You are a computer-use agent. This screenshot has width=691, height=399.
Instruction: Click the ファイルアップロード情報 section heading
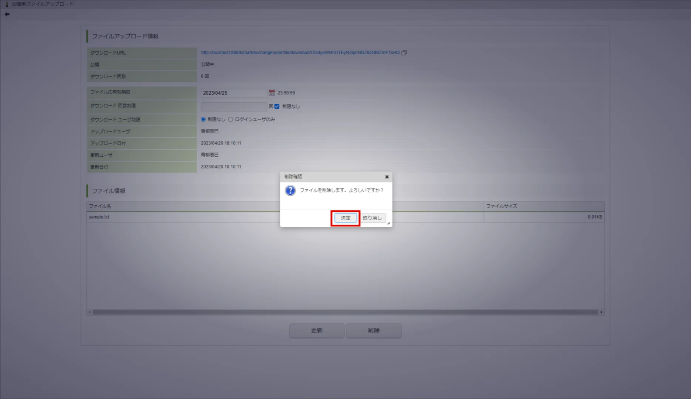(x=125, y=36)
